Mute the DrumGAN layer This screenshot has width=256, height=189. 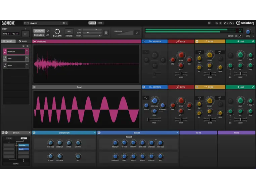click(x=27, y=50)
